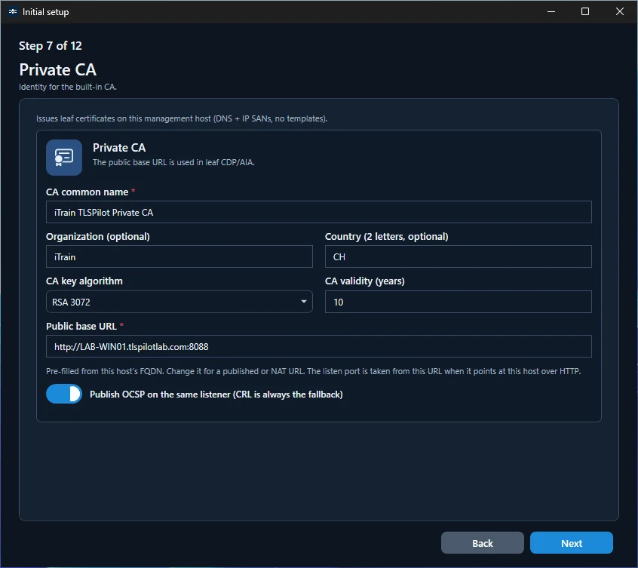The width and height of the screenshot is (638, 568).
Task: Click the 'CA common name' label
Action: (87, 192)
